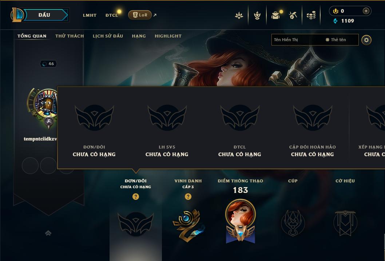
Task: Click the plus icon to buy RP
Action: click(366, 11)
